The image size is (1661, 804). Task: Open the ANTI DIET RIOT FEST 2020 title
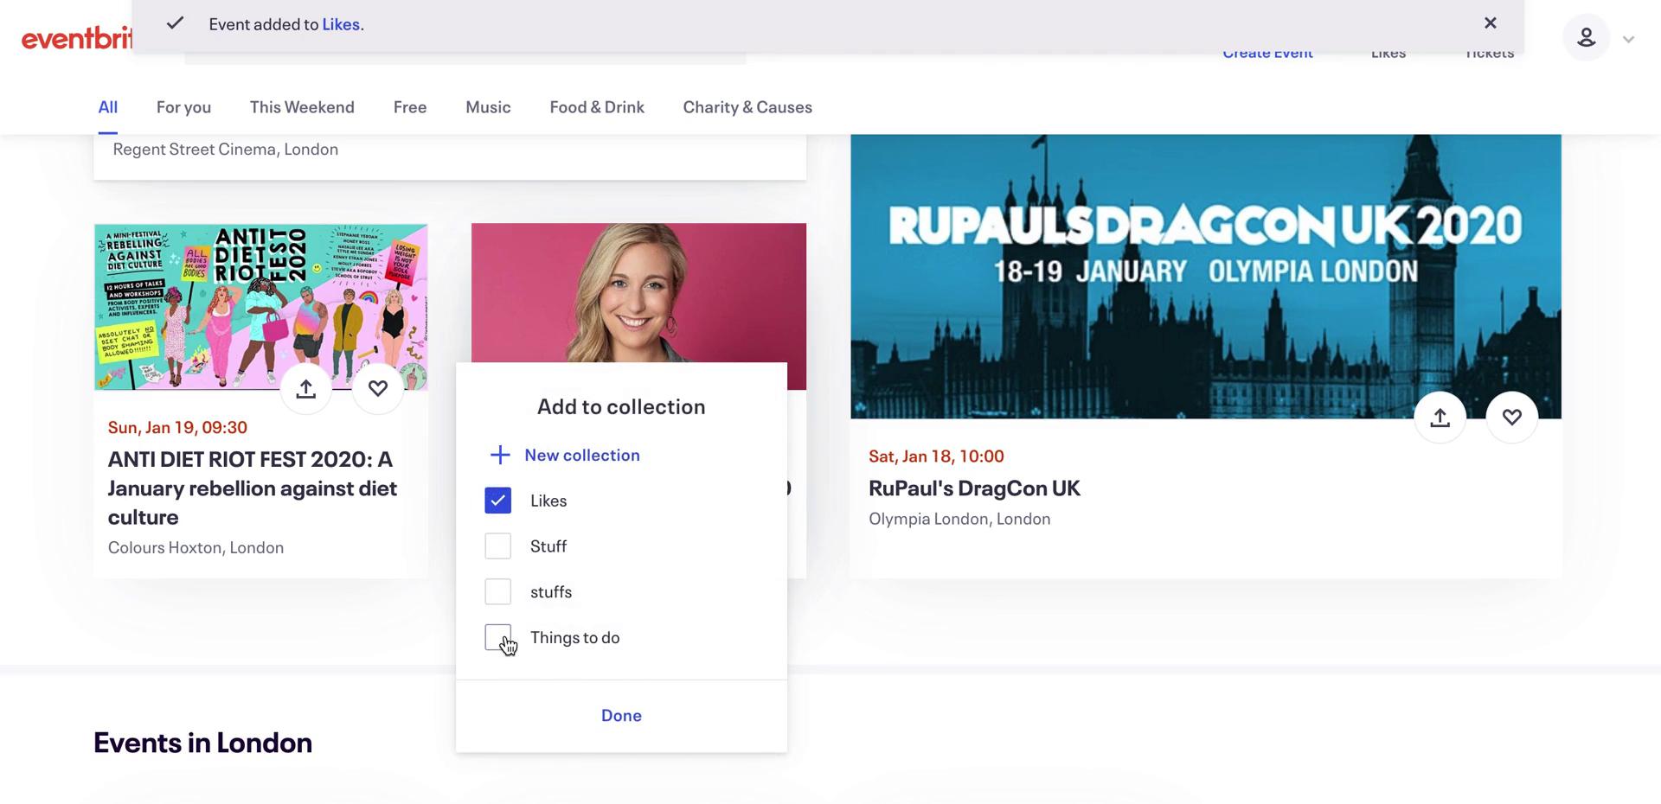(x=253, y=488)
